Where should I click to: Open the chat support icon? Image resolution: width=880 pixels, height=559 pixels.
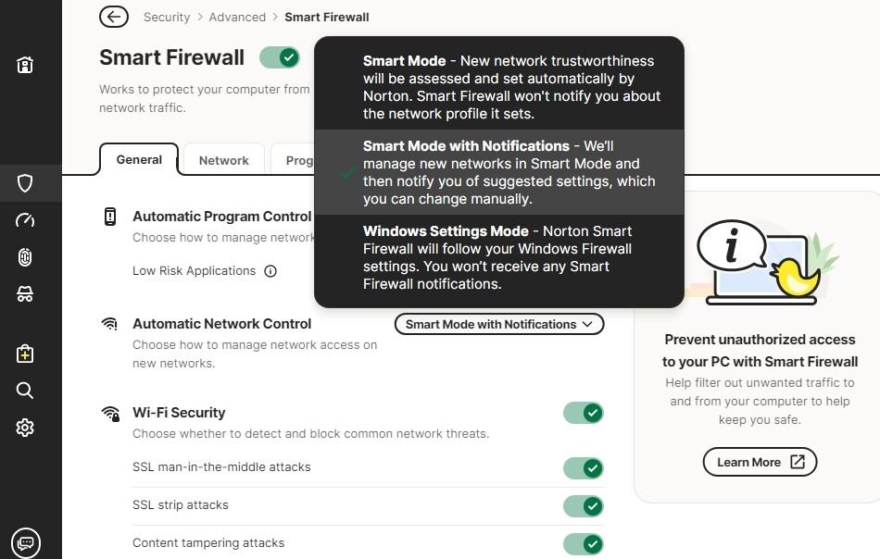(x=26, y=542)
